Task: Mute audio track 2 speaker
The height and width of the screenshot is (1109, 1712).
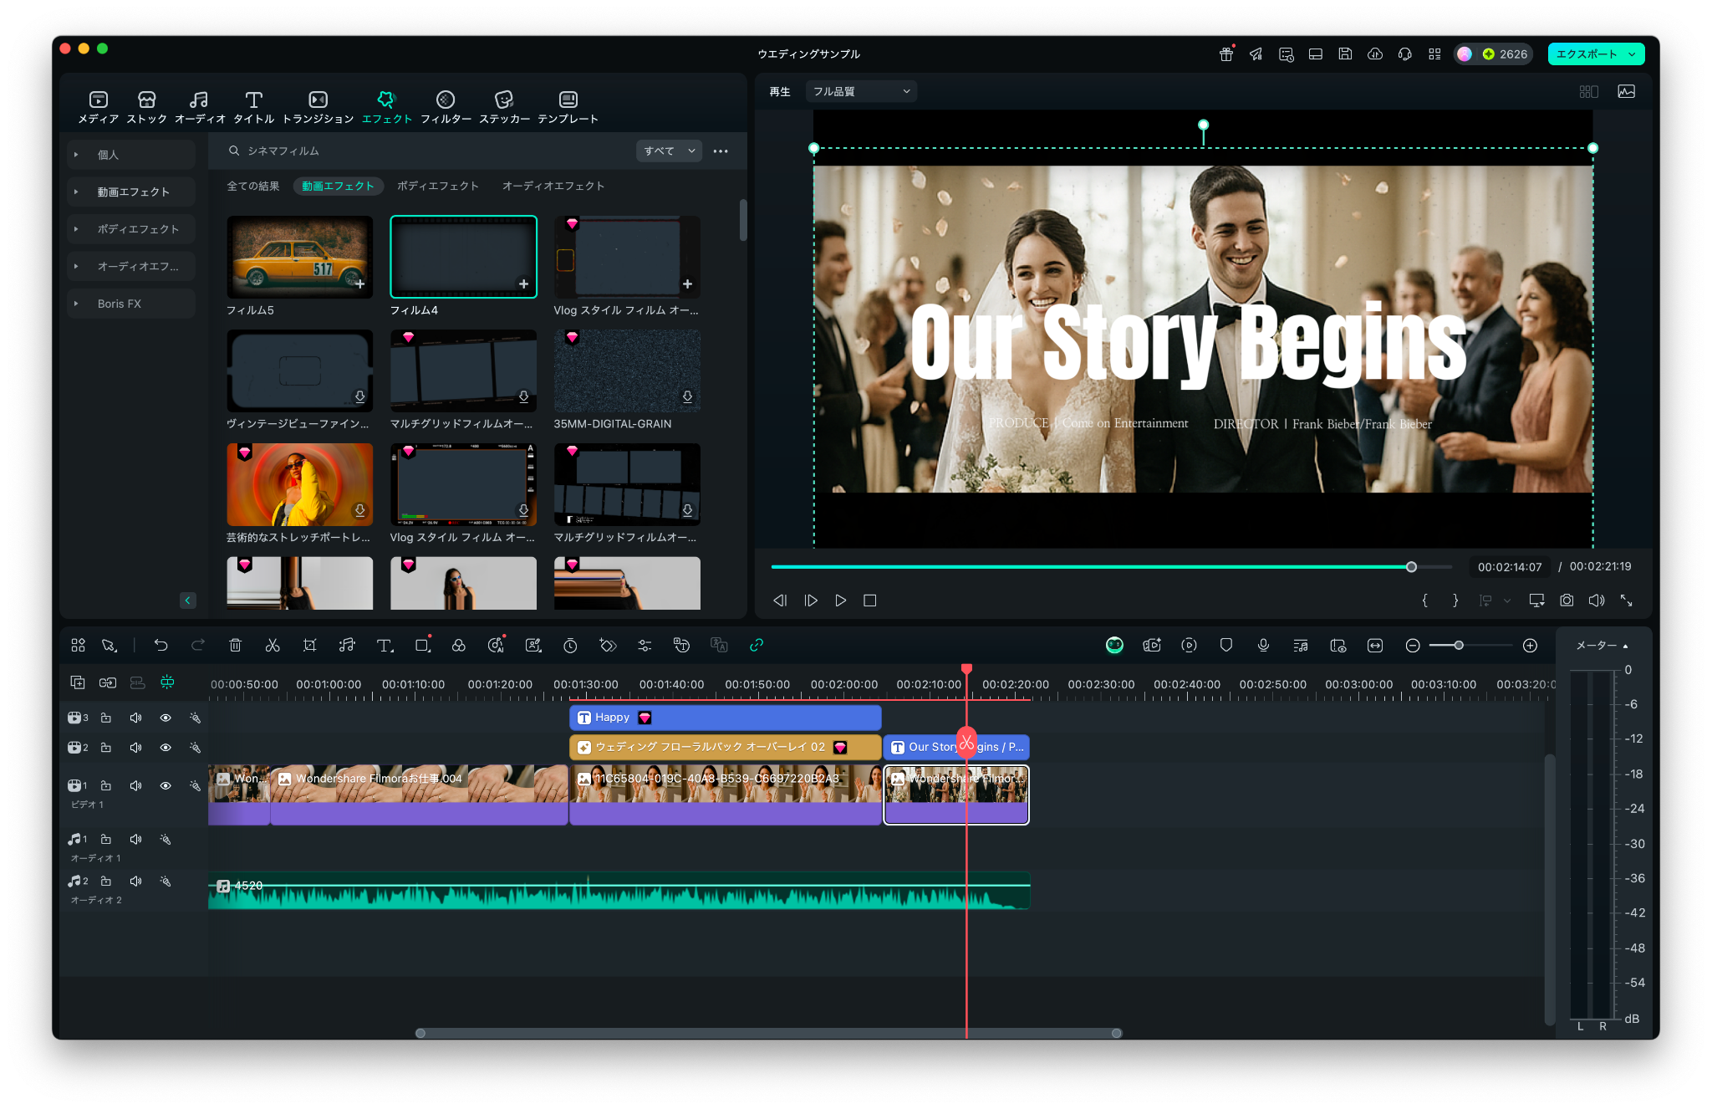Action: pyautogui.click(x=135, y=881)
